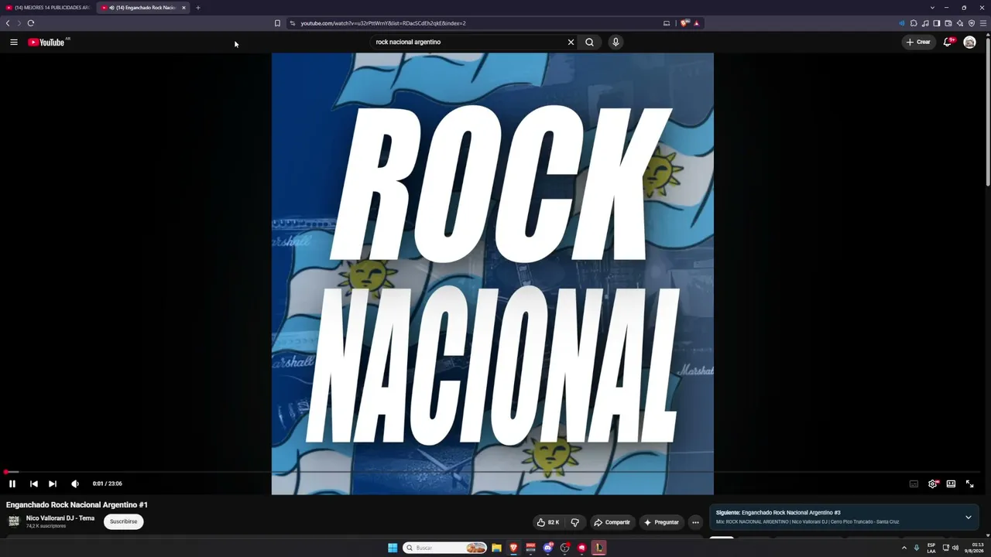Toggle the browser sidebar panel
The height and width of the screenshot is (557, 991).
[x=937, y=23]
